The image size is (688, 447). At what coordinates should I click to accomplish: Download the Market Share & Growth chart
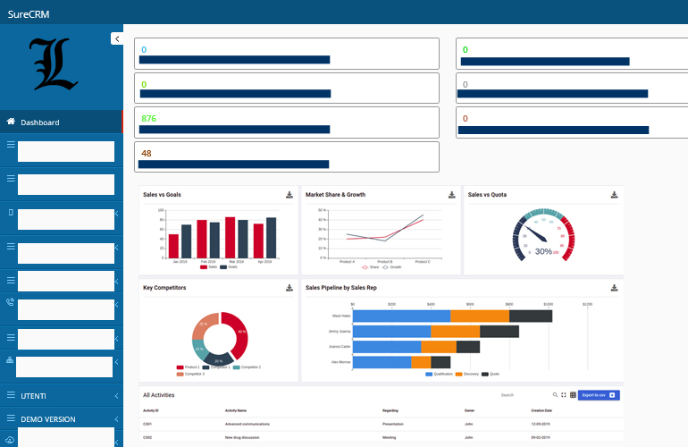(x=452, y=195)
